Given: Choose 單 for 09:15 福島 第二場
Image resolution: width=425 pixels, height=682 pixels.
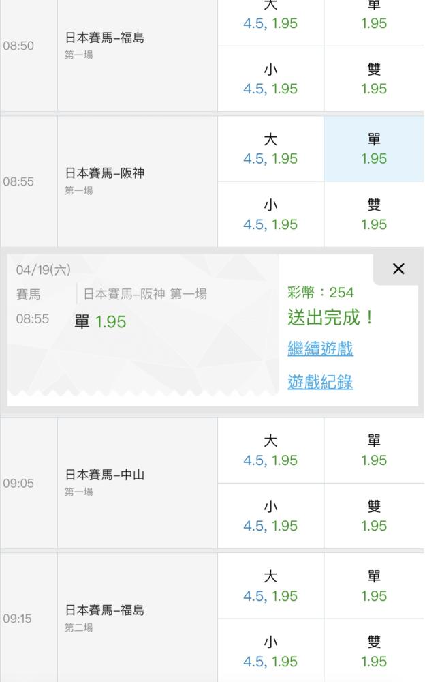Looking at the screenshot, I should tap(374, 586).
